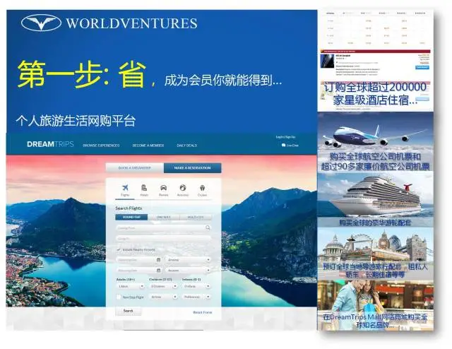This screenshot has height=349, width=452.
Task: Select the Flights airplane icon
Action: 125,188
